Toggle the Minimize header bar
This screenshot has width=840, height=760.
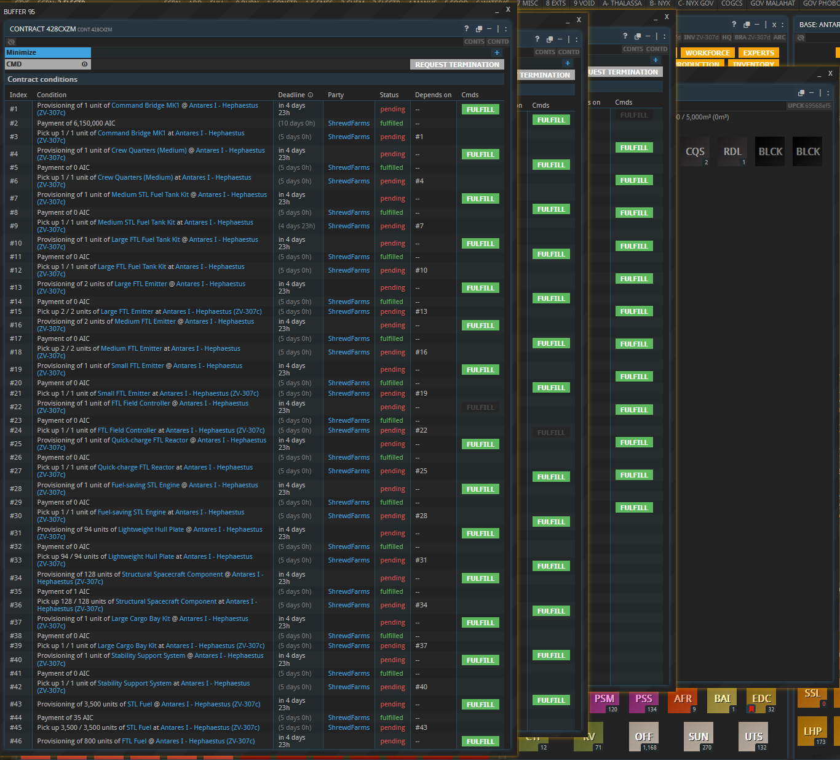click(48, 53)
